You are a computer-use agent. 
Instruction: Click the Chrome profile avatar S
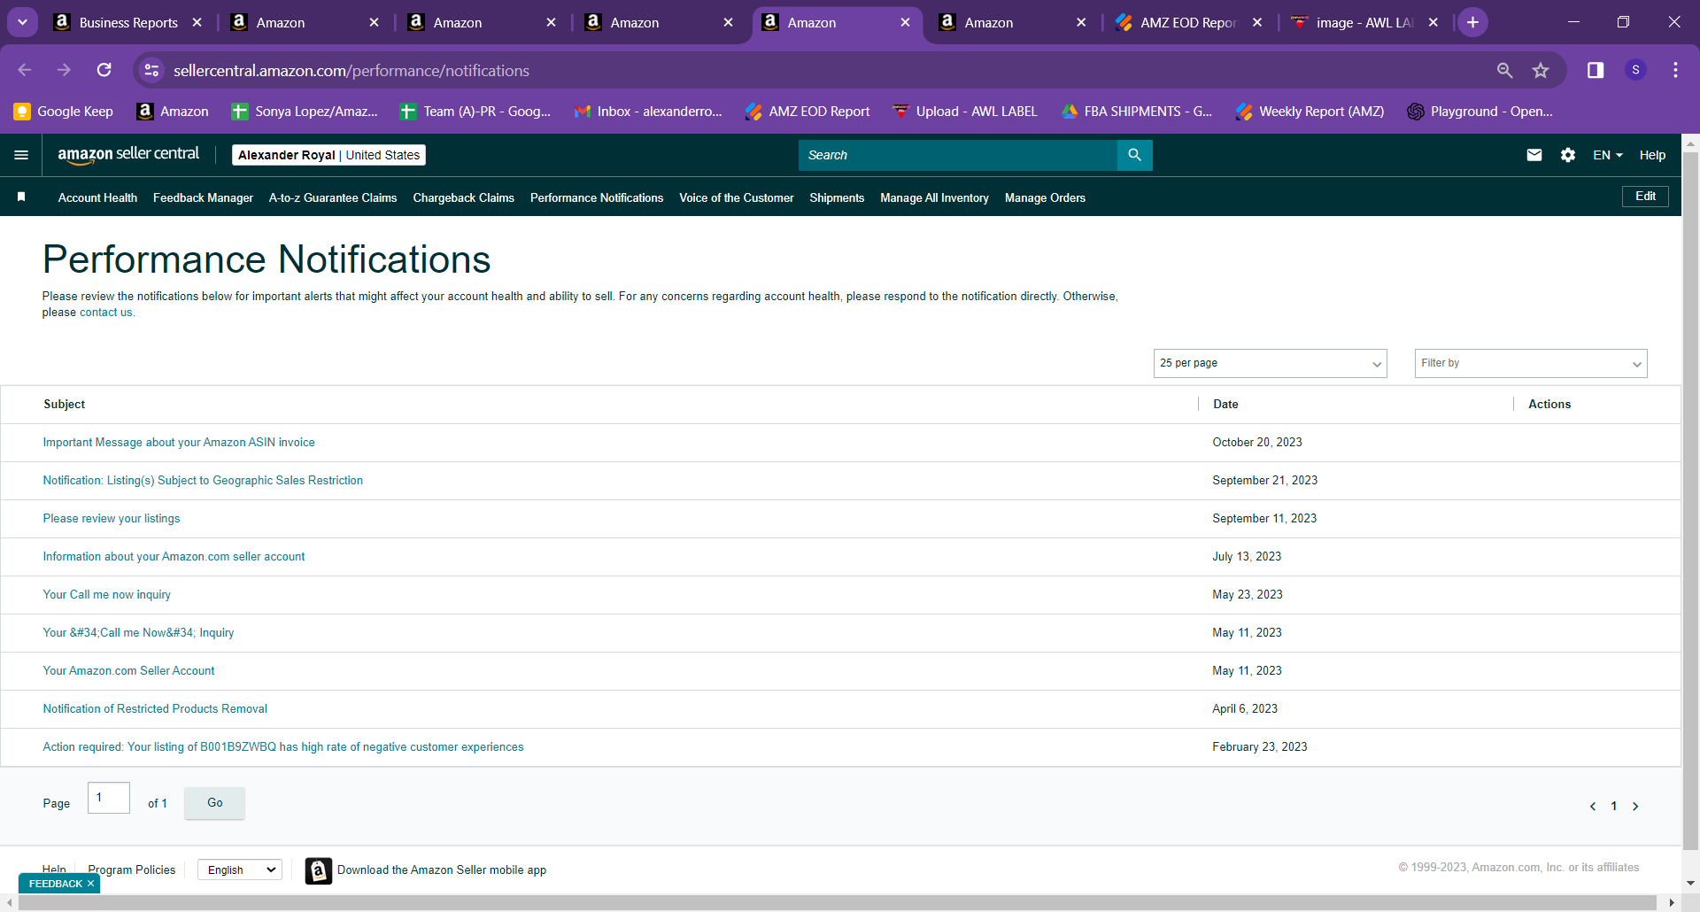point(1635,70)
